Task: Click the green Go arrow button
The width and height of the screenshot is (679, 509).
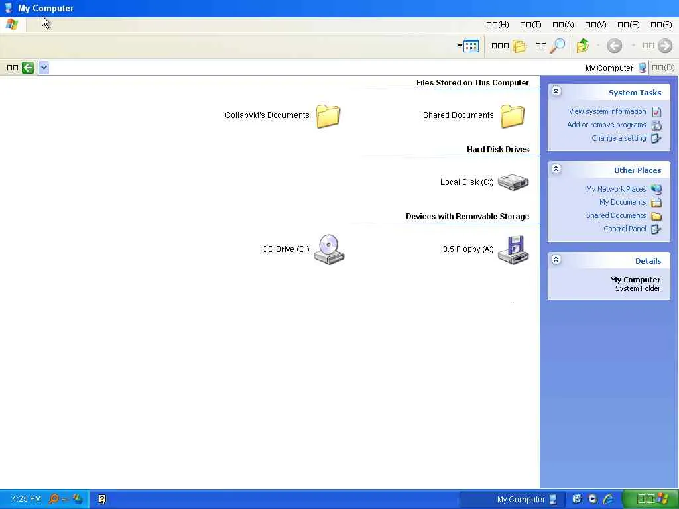Action: coord(28,68)
